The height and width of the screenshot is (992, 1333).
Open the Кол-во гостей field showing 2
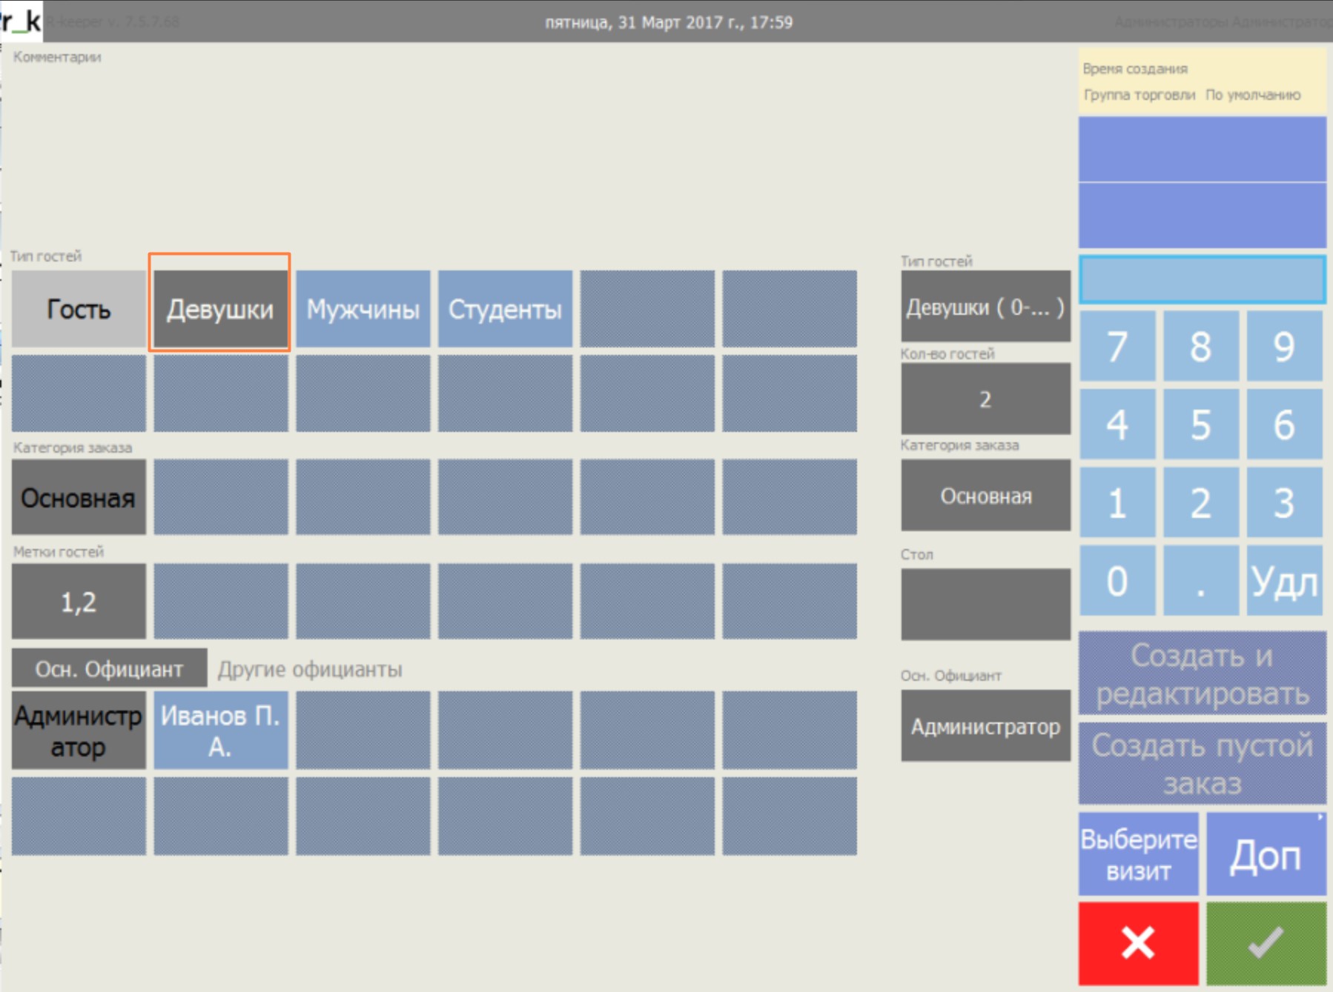click(x=985, y=399)
